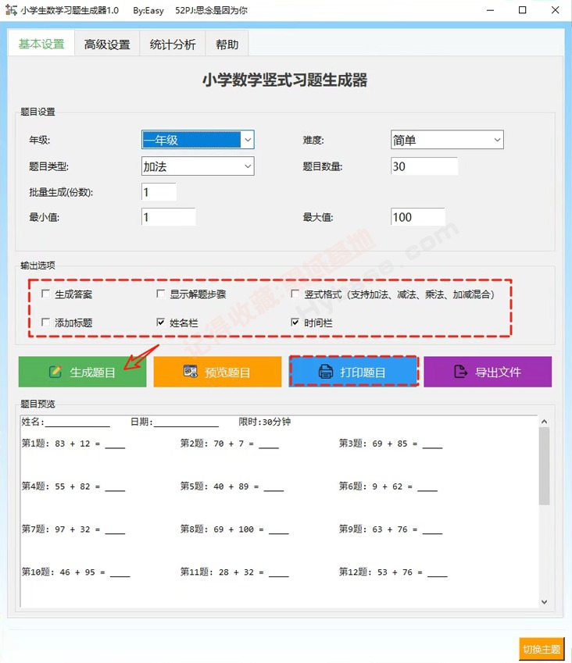This screenshot has width=572, height=663.
Task: Click the pencil icon on 生成题目 button
Action: (55, 372)
